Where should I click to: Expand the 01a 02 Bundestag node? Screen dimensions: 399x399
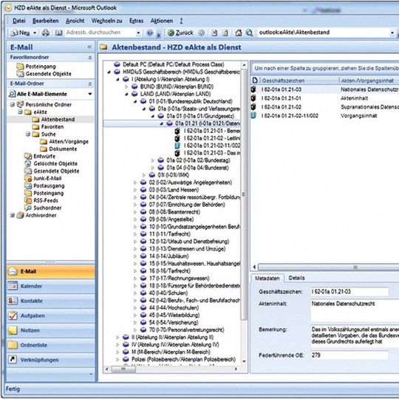pyautogui.click(x=153, y=160)
